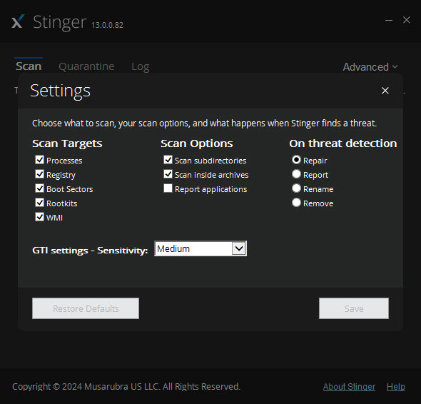Enable Report applications option
Image resolution: width=421 pixels, height=404 pixels.
[x=168, y=188]
